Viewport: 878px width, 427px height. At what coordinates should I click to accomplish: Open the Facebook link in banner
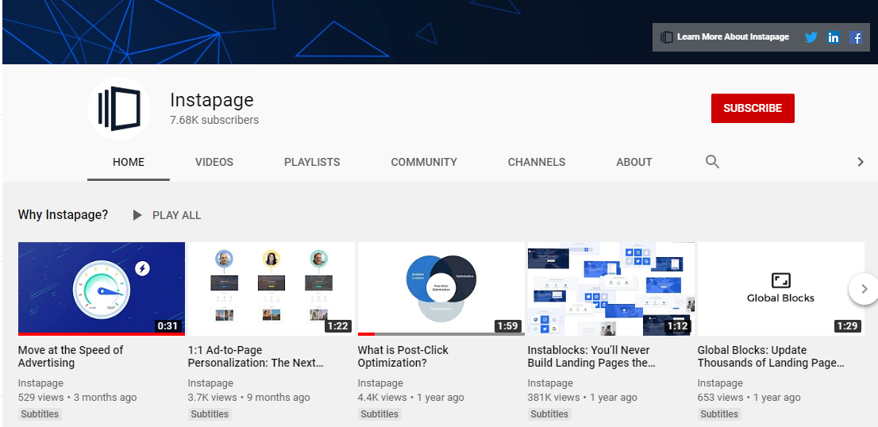(x=856, y=37)
